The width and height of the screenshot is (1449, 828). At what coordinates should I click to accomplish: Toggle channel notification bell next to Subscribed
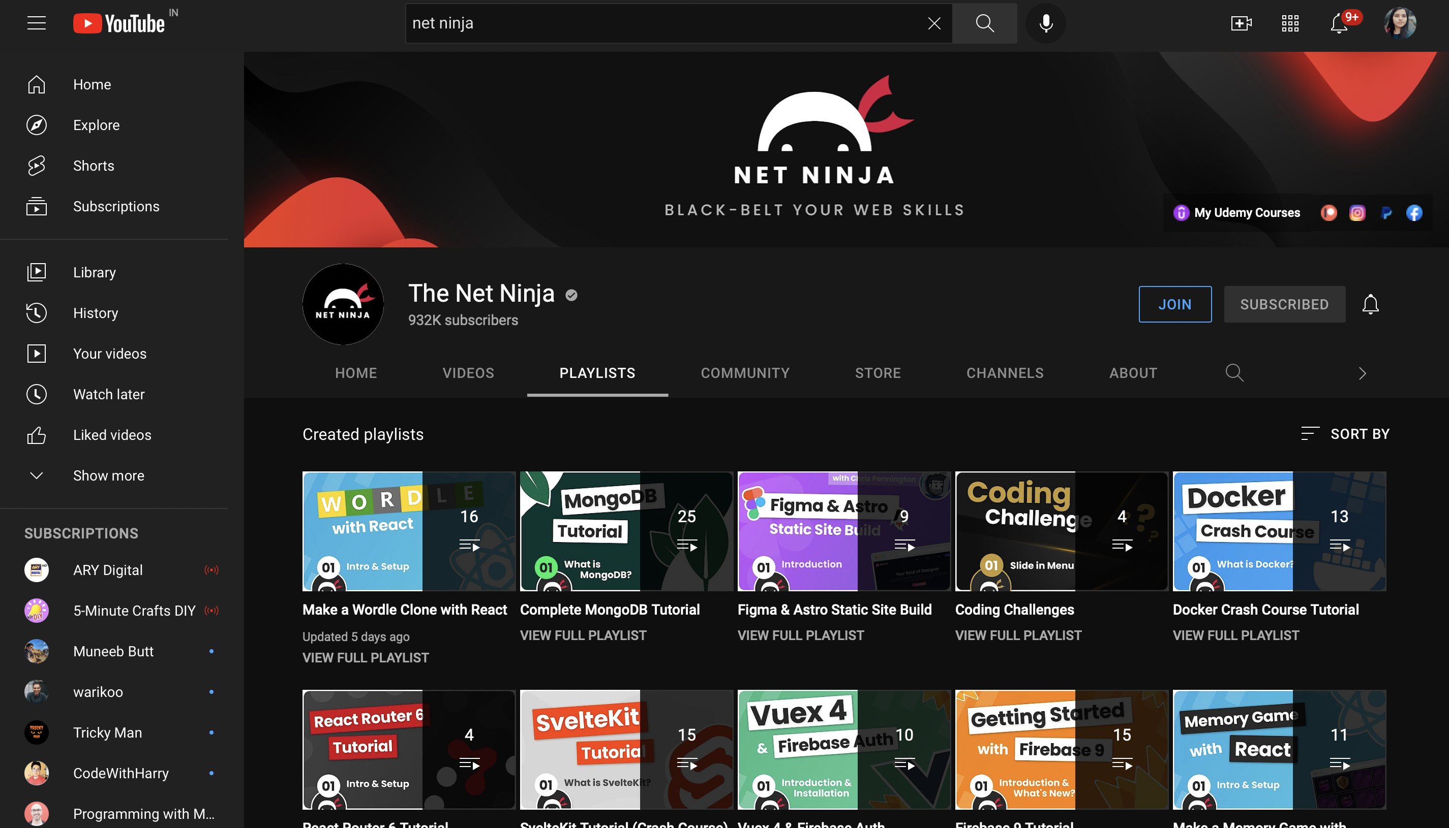(1370, 304)
